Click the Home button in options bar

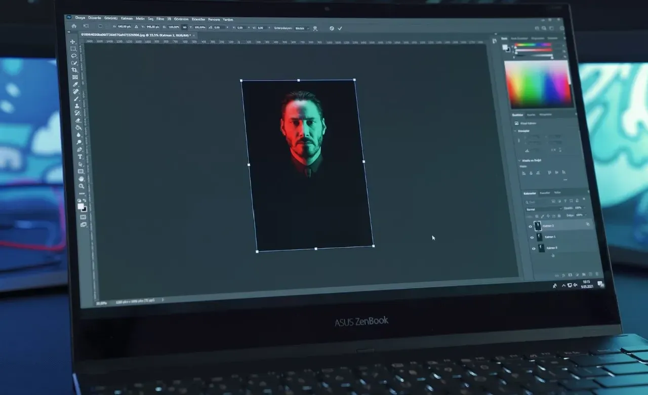tap(74, 25)
